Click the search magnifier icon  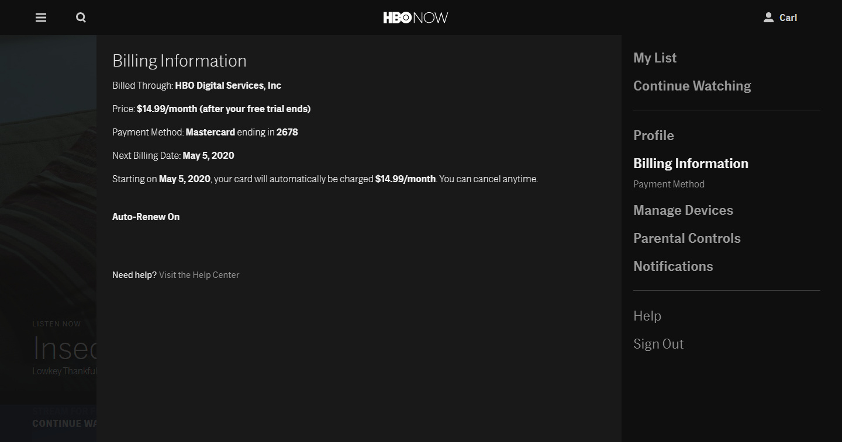(81, 18)
